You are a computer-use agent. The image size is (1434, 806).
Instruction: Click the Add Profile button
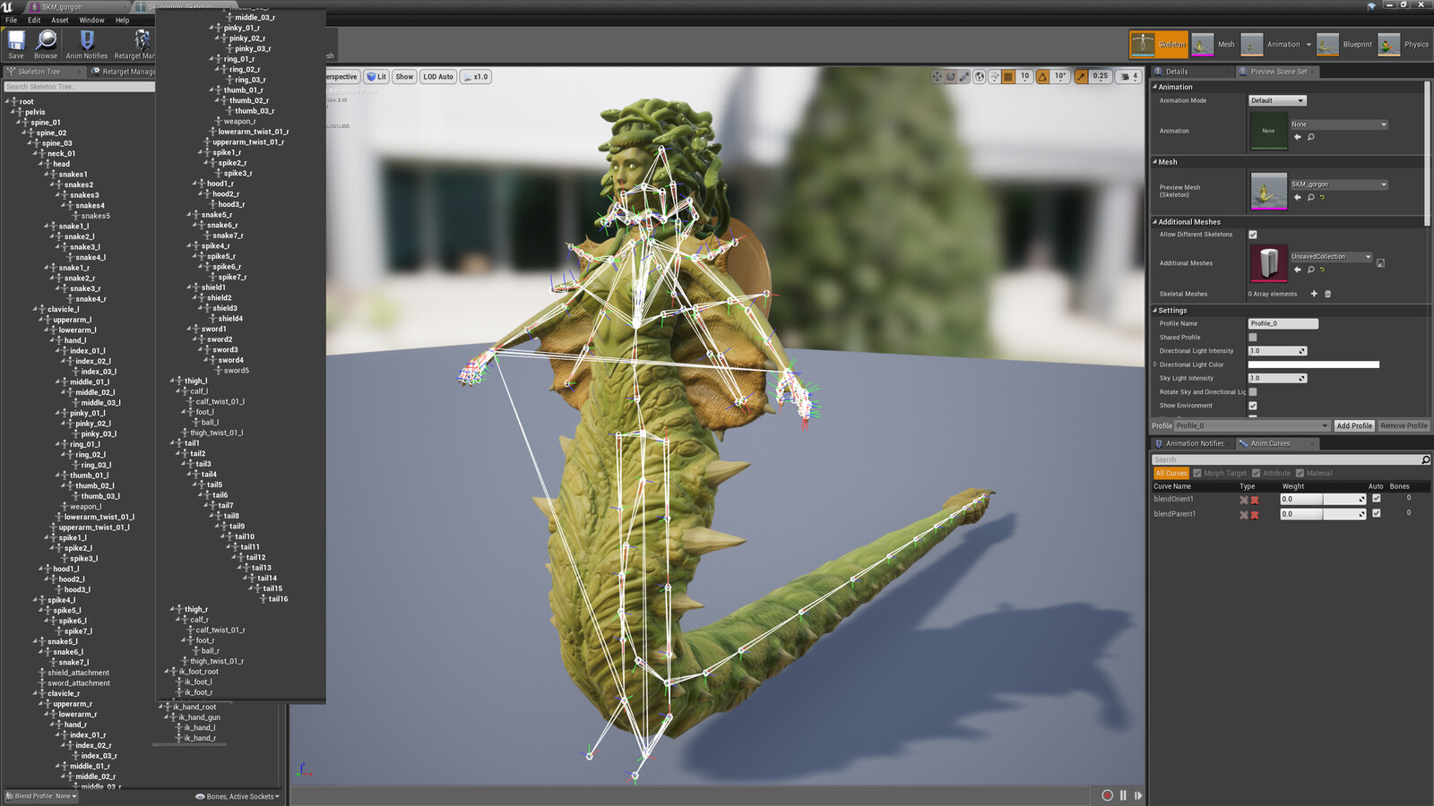pyautogui.click(x=1354, y=426)
